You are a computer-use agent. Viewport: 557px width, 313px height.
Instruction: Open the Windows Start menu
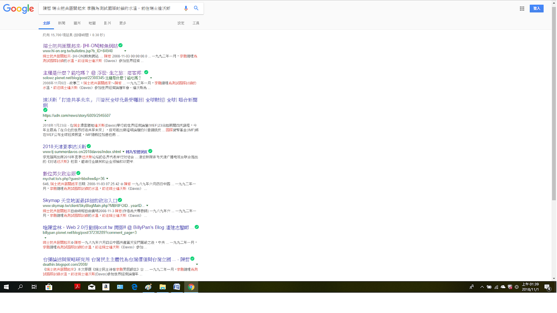coord(6,287)
